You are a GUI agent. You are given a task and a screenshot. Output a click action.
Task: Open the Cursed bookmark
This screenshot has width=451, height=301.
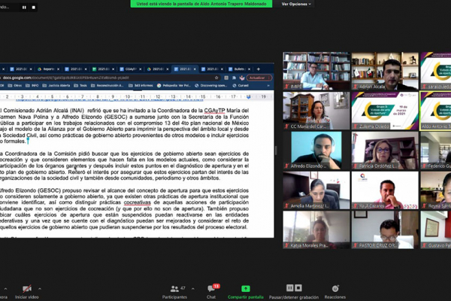[241, 86]
